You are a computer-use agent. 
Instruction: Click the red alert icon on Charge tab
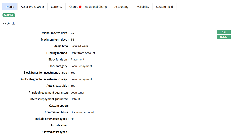coord(80,7)
